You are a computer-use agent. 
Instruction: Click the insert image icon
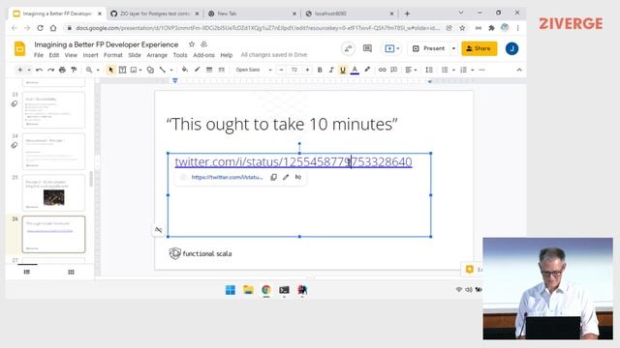tap(134, 70)
